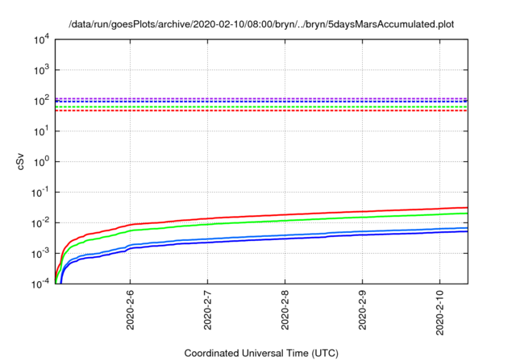516x361 pixels.
Task: Click the 2020-2-9 date label
Action: pos(362,310)
